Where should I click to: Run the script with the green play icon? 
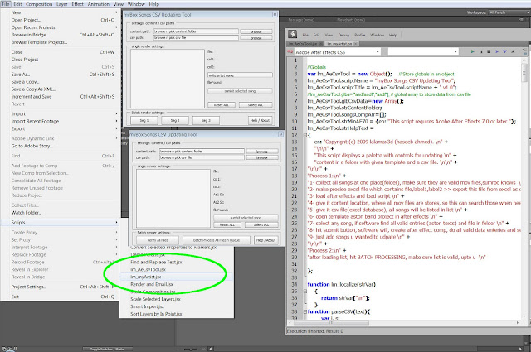tap(472, 51)
